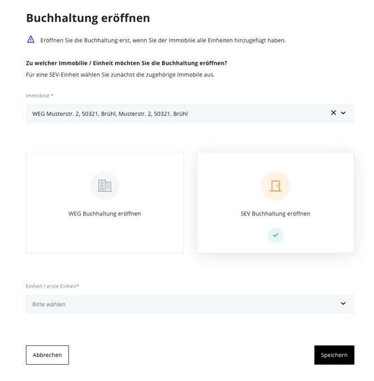Click the bold question 'Zu welcher Immobilie / Einheit'
The width and height of the screenshot is (374, 381).
(x=126, y=63)
